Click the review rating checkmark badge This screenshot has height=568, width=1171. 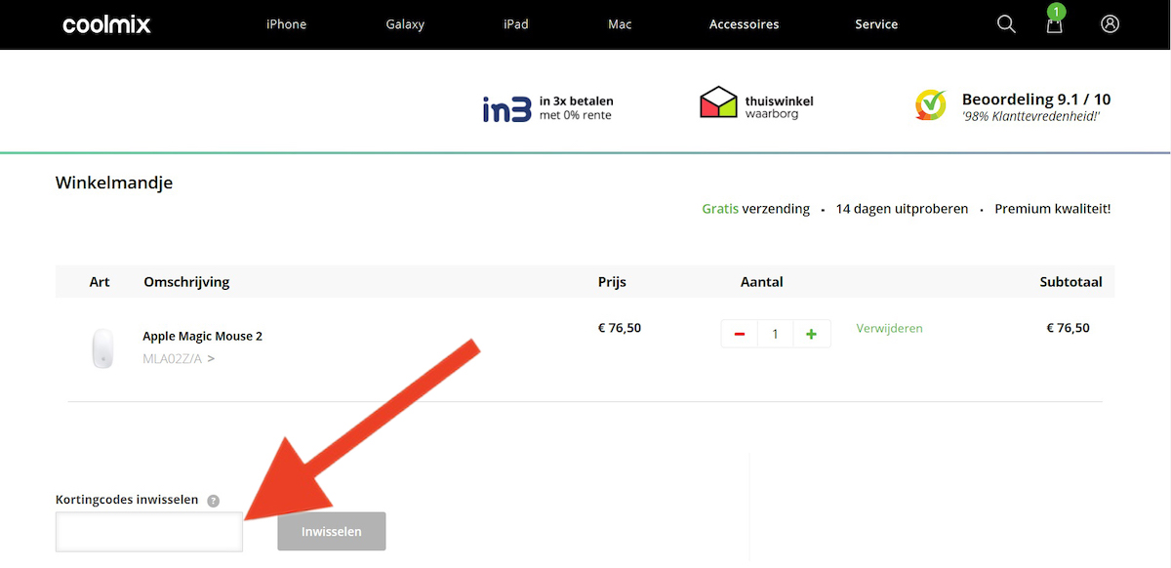931,104
